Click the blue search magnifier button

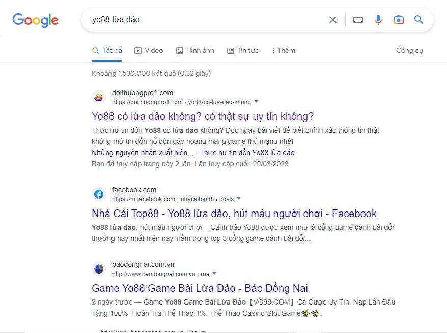coord(418,20)
